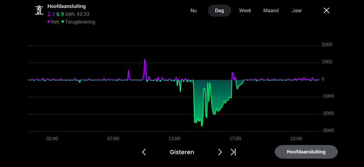Click the 17:00 time axis label
364x167 pixels.
pyautogui.click(x=235, y=139)
